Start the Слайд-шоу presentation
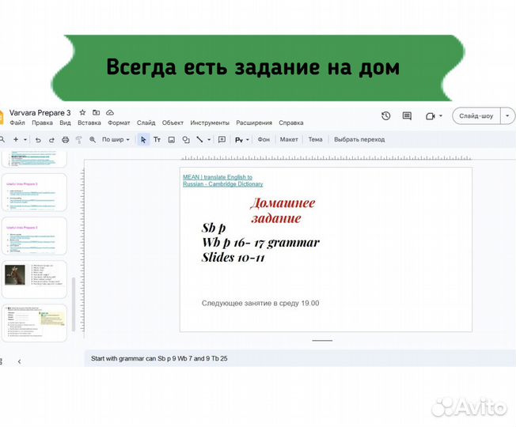516x427 pixels. pos(476,115)
